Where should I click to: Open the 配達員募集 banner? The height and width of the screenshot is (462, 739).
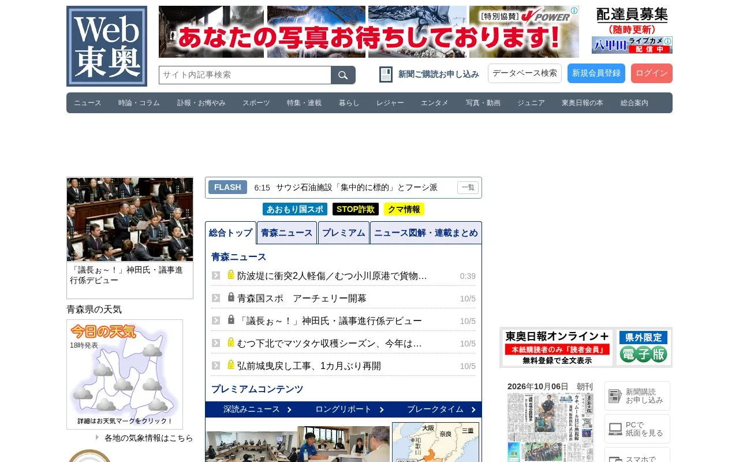632,21
